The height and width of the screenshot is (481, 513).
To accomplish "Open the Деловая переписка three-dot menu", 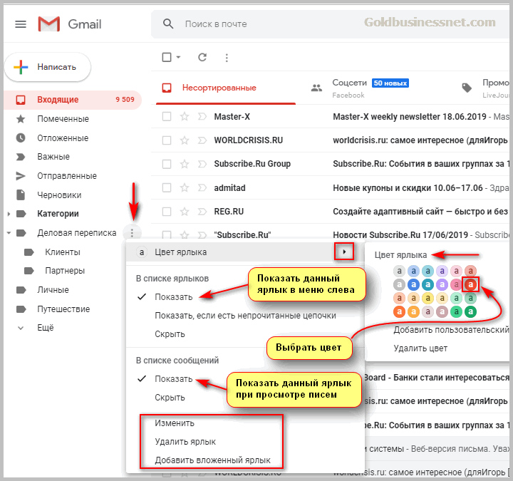I will coord(132,233).
